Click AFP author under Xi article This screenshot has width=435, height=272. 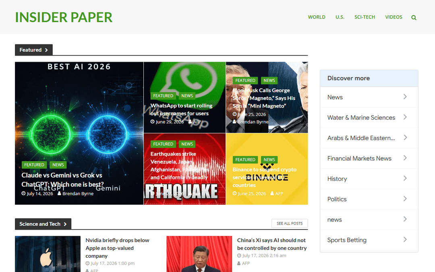(x=246, y=263)
